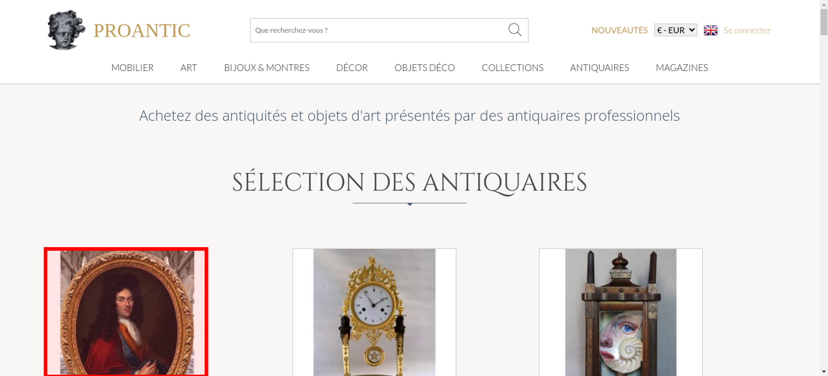Click the scroll-down arrow of the page scrollbar
This screenshot has width=828, height=376.
[824, 371]
